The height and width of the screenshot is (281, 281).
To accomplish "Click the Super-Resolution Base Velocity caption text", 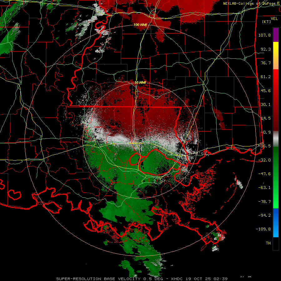I will 142,279.
